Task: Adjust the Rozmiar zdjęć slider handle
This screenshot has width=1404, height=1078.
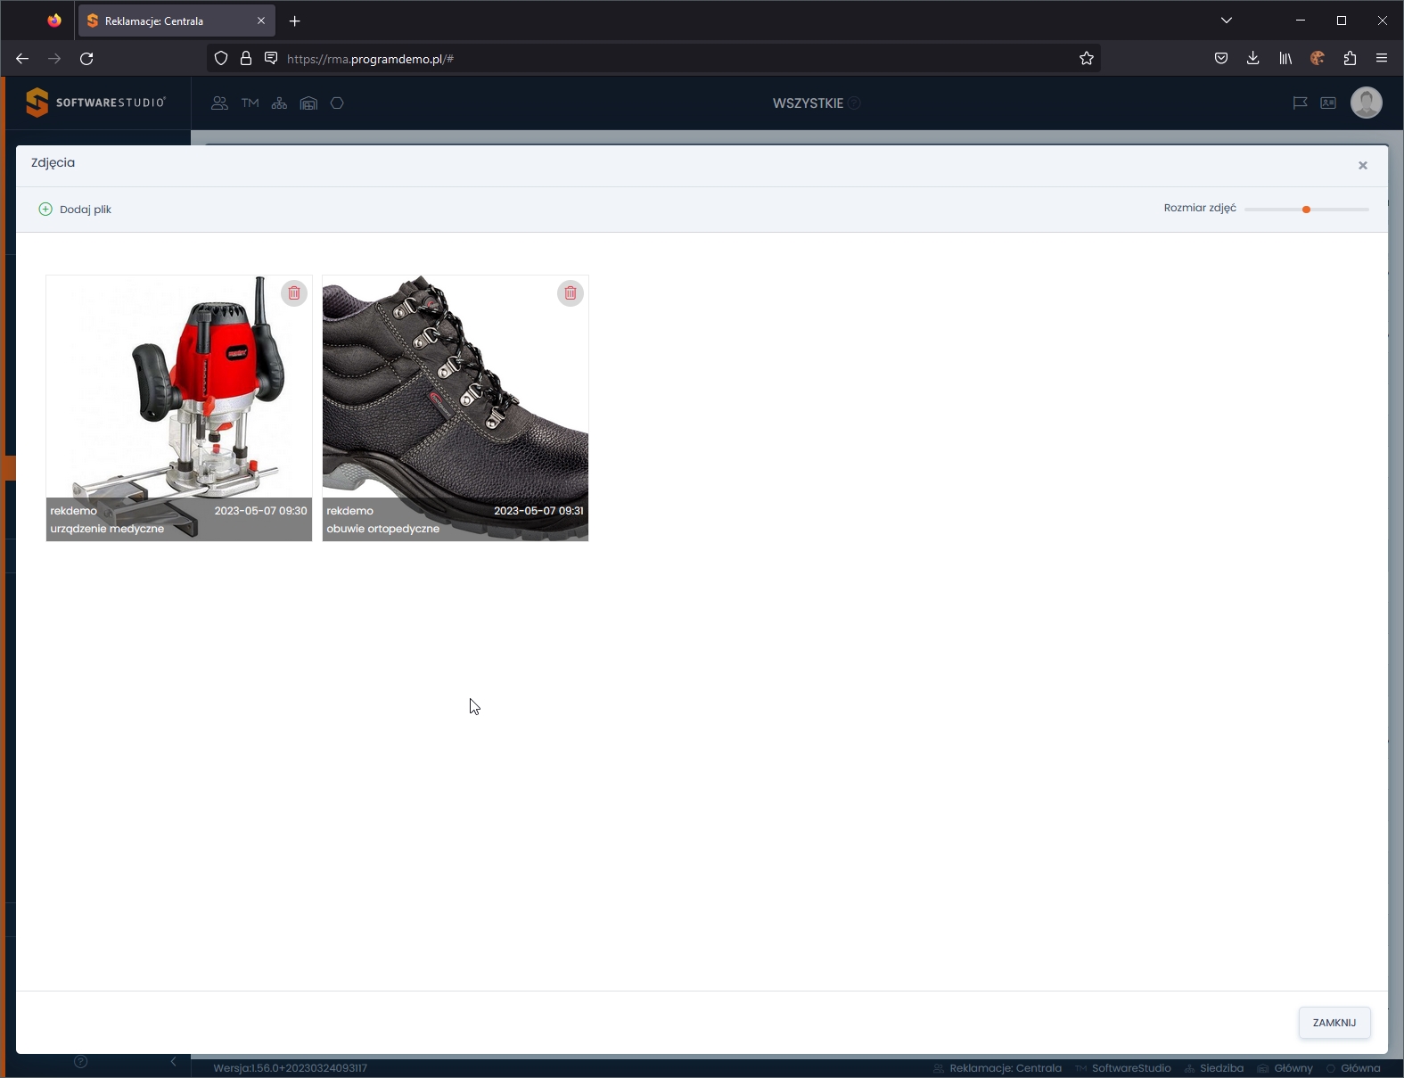Action: click(1306, 210)
